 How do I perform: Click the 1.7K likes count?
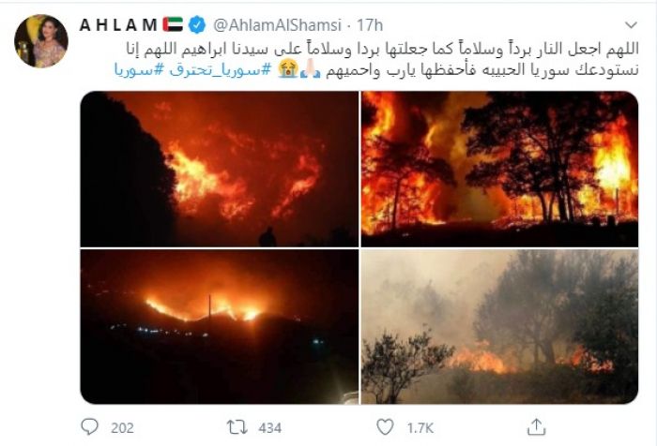pos(420,428)
